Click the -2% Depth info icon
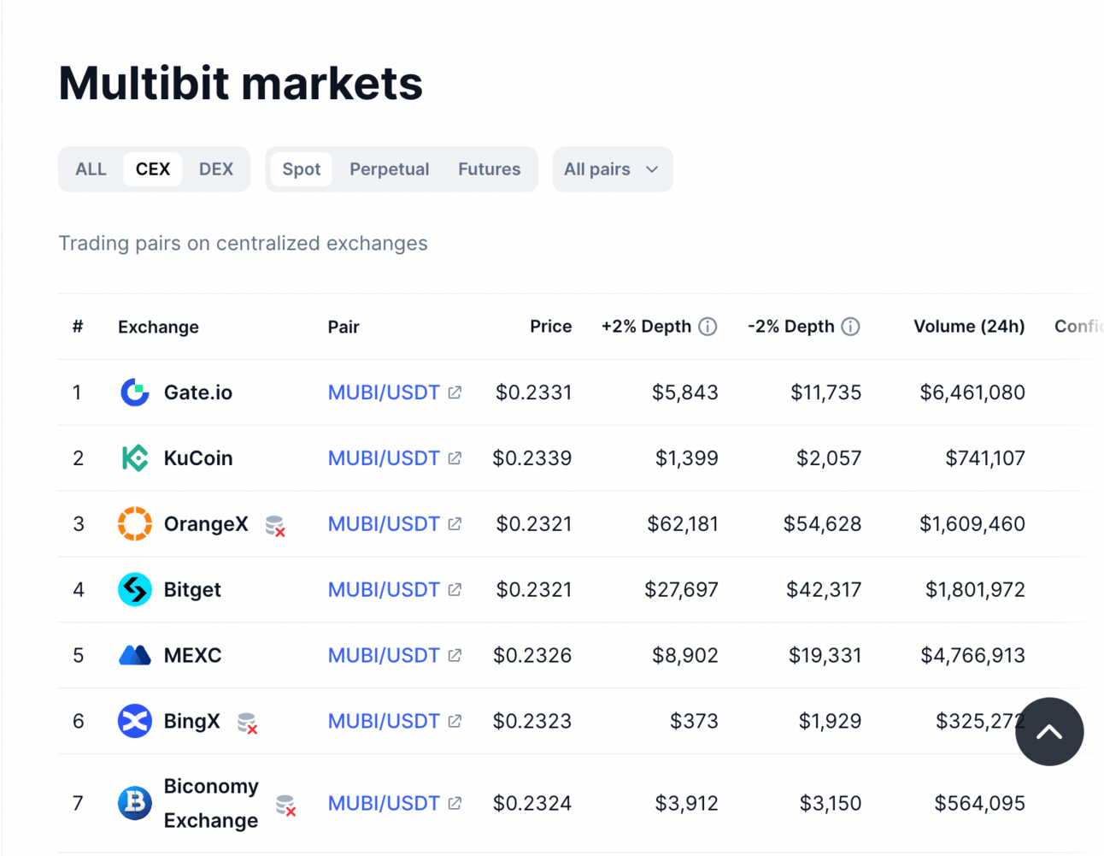 pos(850,327)
